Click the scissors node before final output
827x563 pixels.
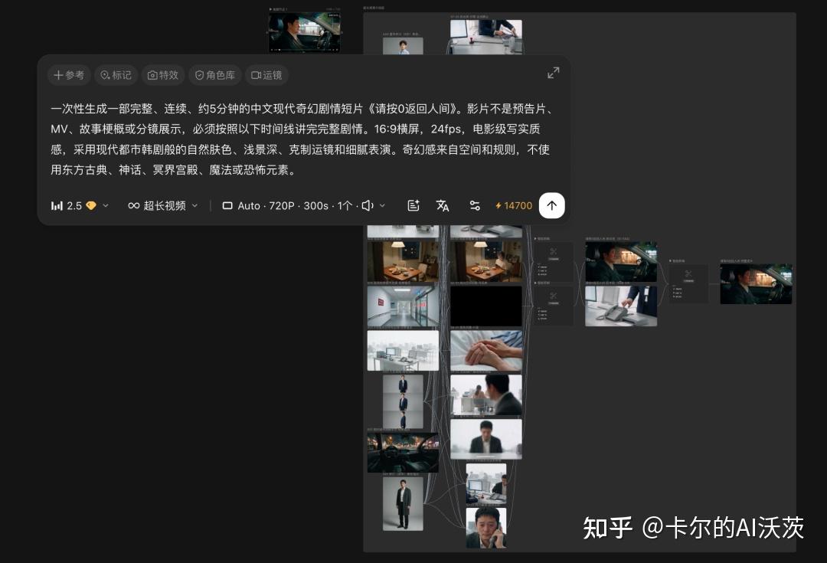pyautogui.click(x=688, y=283)
